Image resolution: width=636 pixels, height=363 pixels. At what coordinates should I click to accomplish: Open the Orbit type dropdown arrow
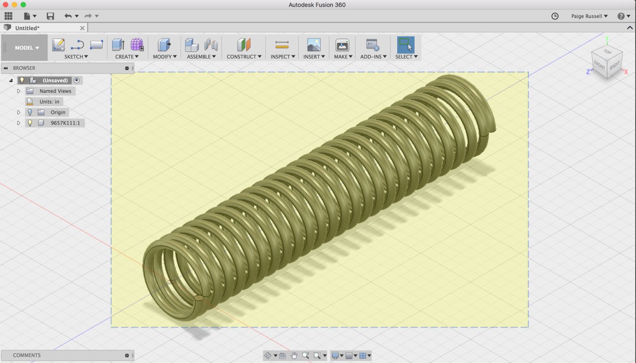[x=275, y=355]
